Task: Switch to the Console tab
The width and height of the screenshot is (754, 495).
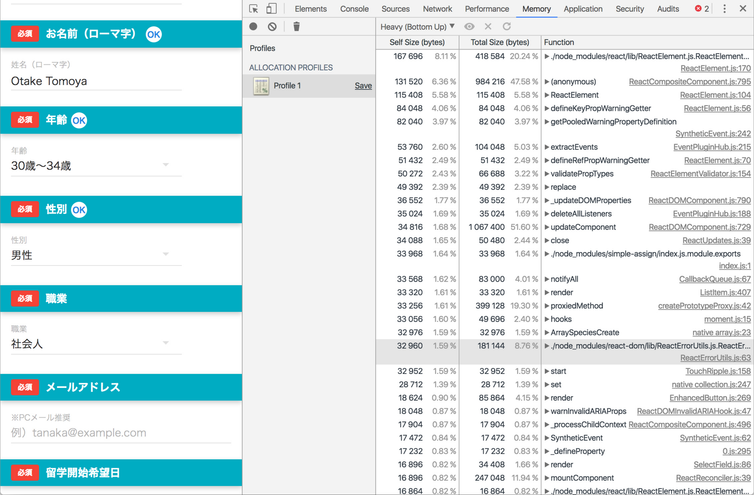Action: (x=354, y=9)
